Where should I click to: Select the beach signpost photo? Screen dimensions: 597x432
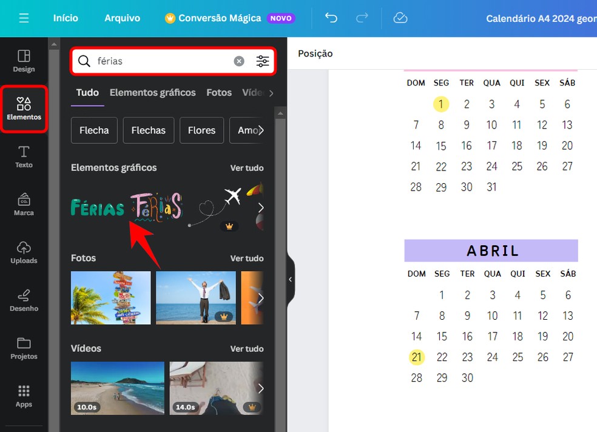110,298
